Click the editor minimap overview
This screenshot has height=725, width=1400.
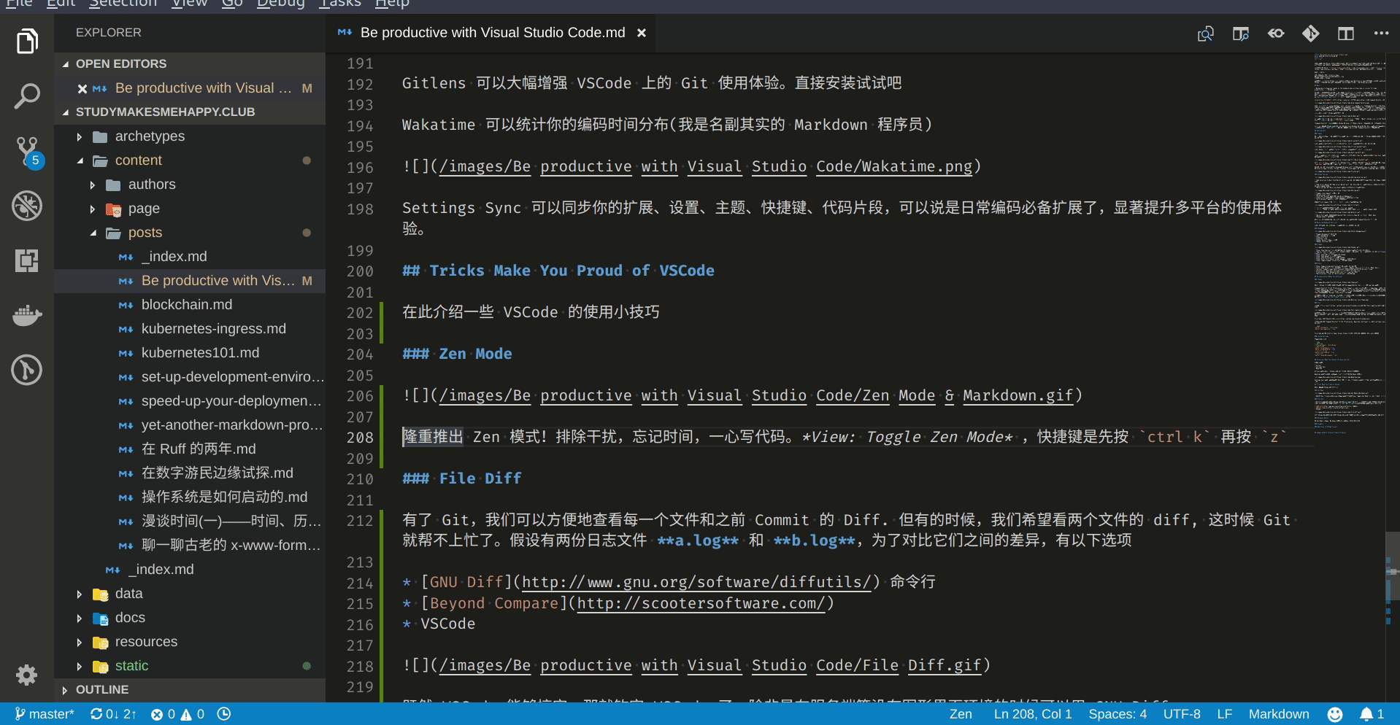point(1350,244)
